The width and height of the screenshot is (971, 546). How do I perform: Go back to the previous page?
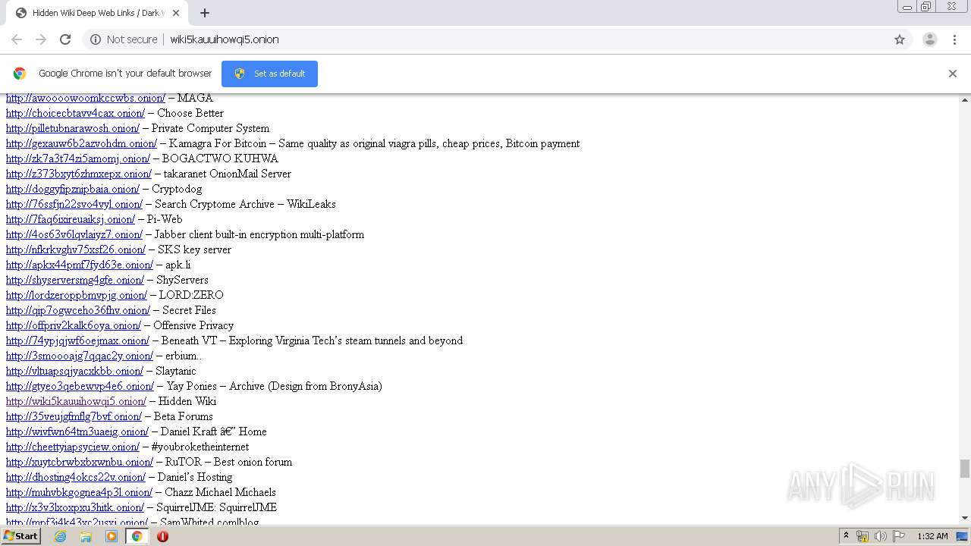tap(17, 39)
